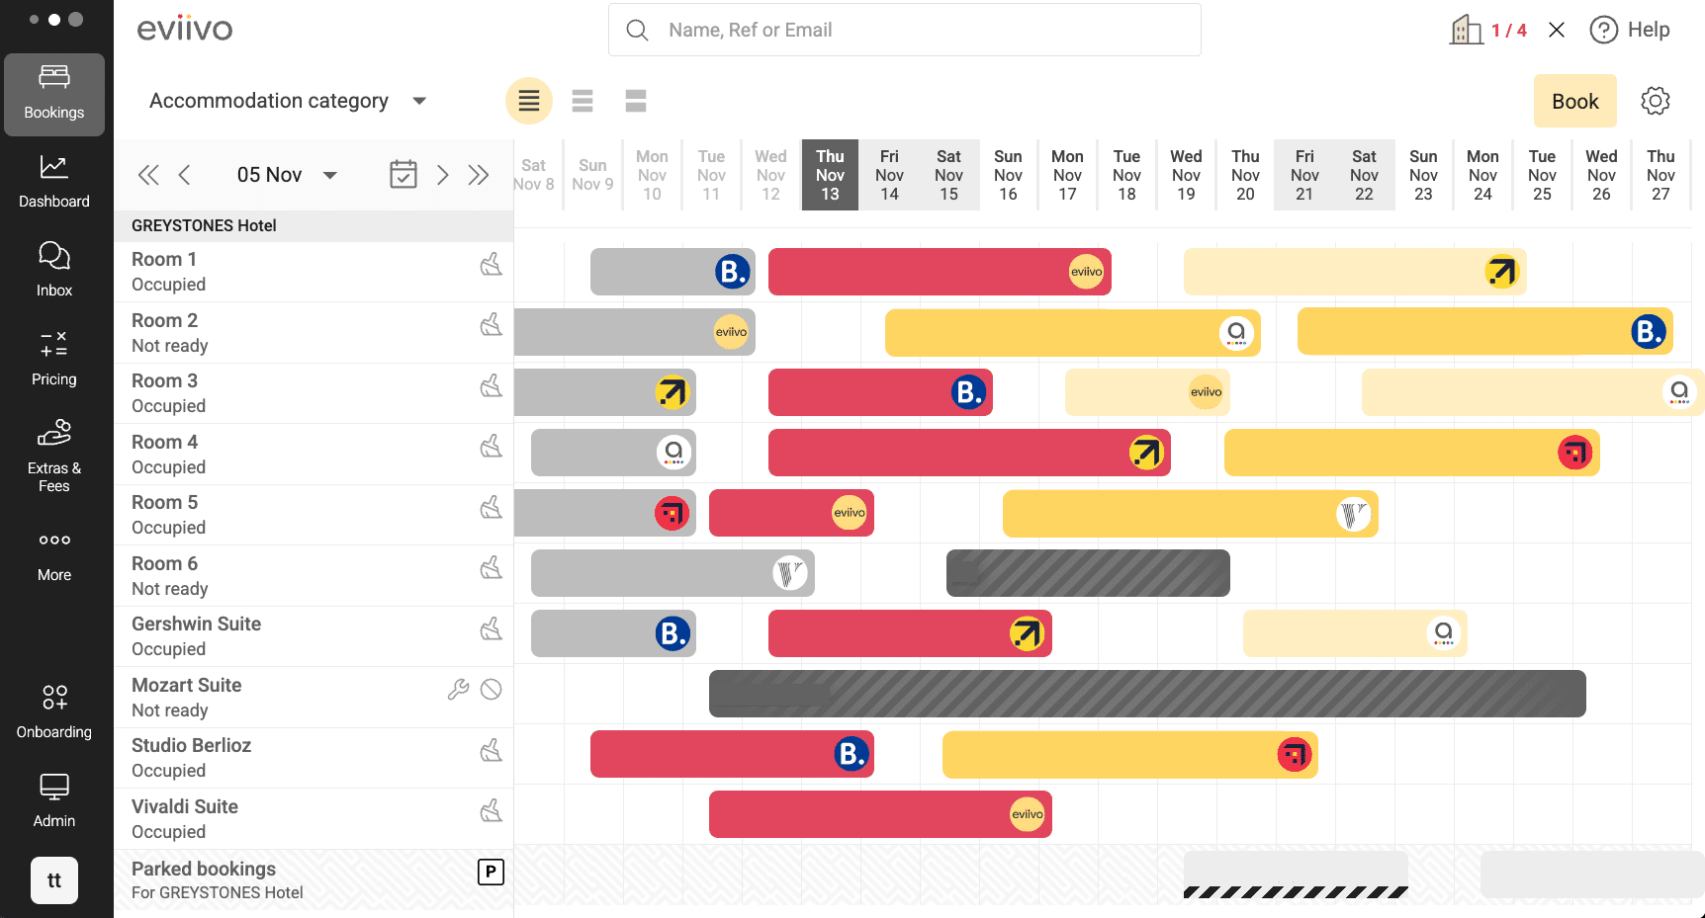
Task: Open the property switcher building icon
Action: [1466, 31]
